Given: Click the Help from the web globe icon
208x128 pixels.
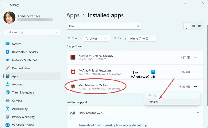Looking at the screenshot, I should pyautogui.click(x=73, y=113).
